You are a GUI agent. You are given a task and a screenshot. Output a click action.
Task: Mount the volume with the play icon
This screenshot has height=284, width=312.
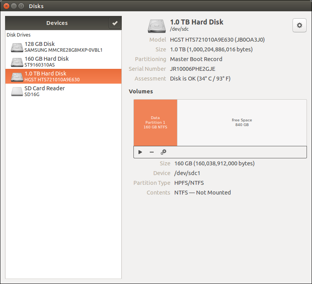tap(140, 152)
